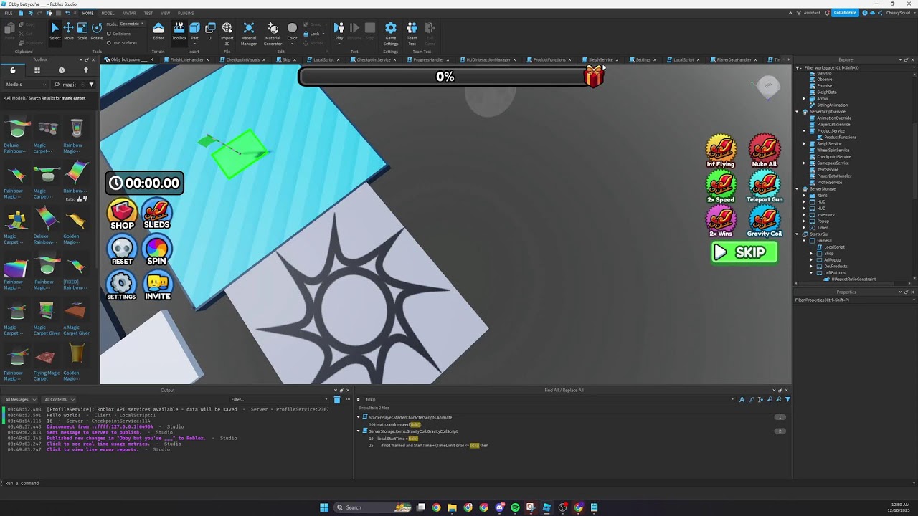The width and height of the screenshot is (918, 516).
Task: Open the in-game SETTINGS gear
Action: [x=121, y=286]
